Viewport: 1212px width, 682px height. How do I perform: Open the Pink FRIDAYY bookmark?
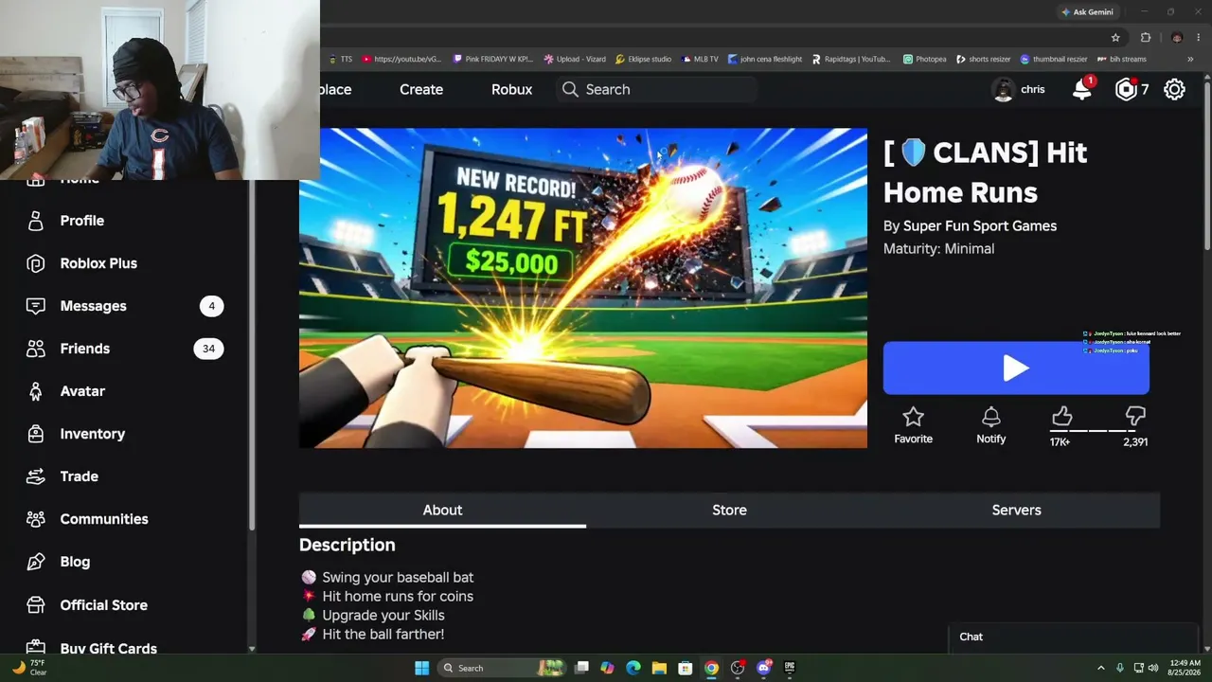[x=493, y=59]
